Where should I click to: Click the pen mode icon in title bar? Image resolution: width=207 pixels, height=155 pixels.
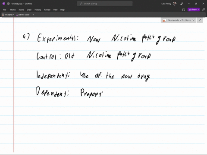click(x=182, y=4)
